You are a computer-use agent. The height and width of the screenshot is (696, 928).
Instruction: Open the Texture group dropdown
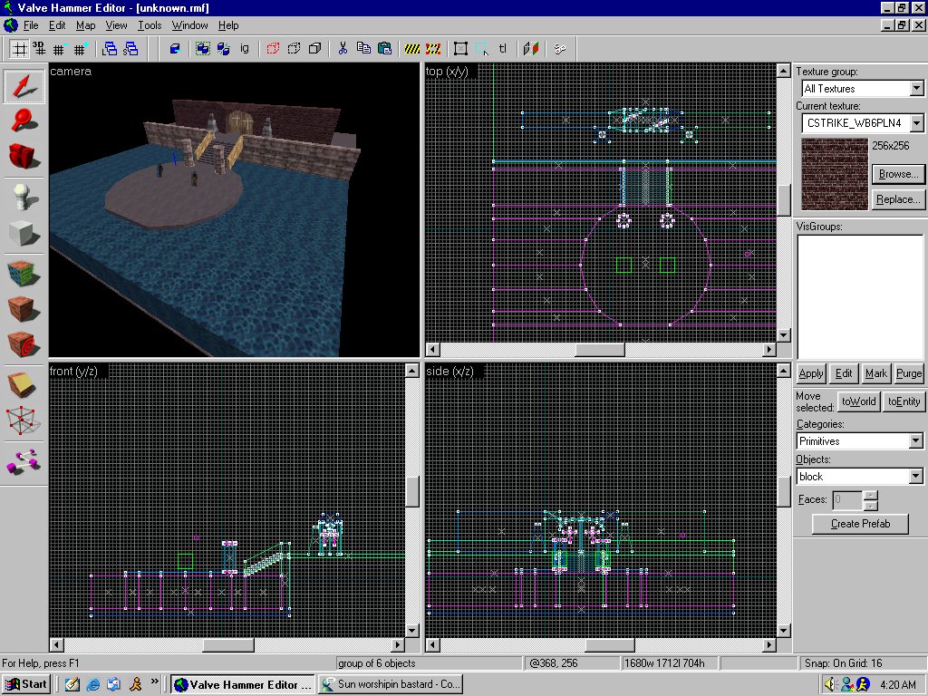(916, 89)
